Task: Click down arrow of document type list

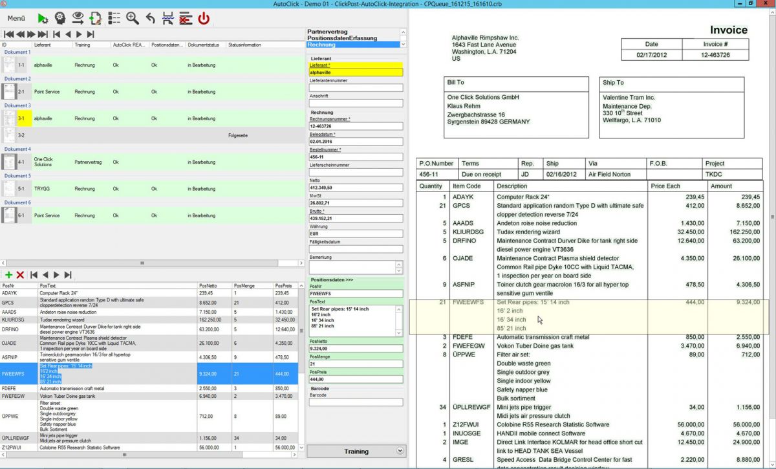Action: (x=404, y=45)
